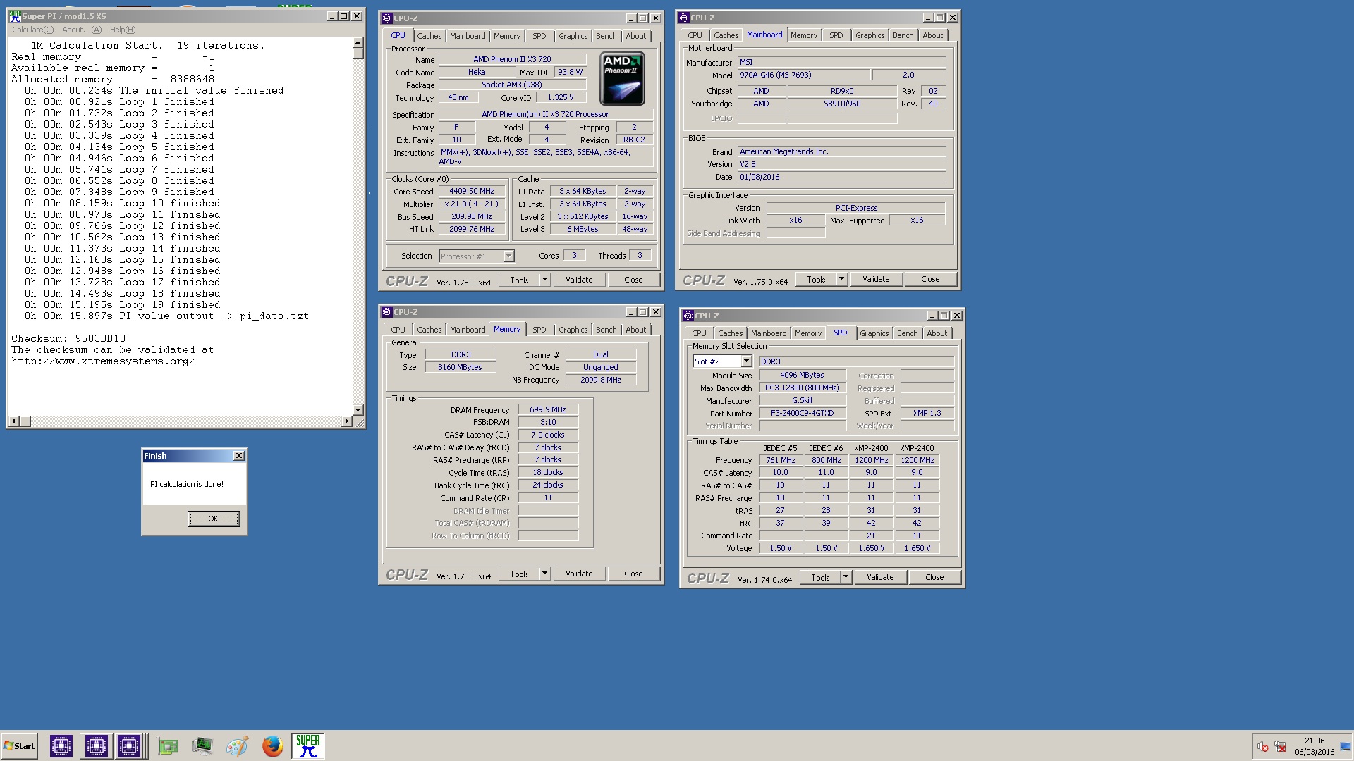Click the CPU-Z title icon of the Memory window
This screenshot has width=1354, height=761.
[x=386, y=311]
